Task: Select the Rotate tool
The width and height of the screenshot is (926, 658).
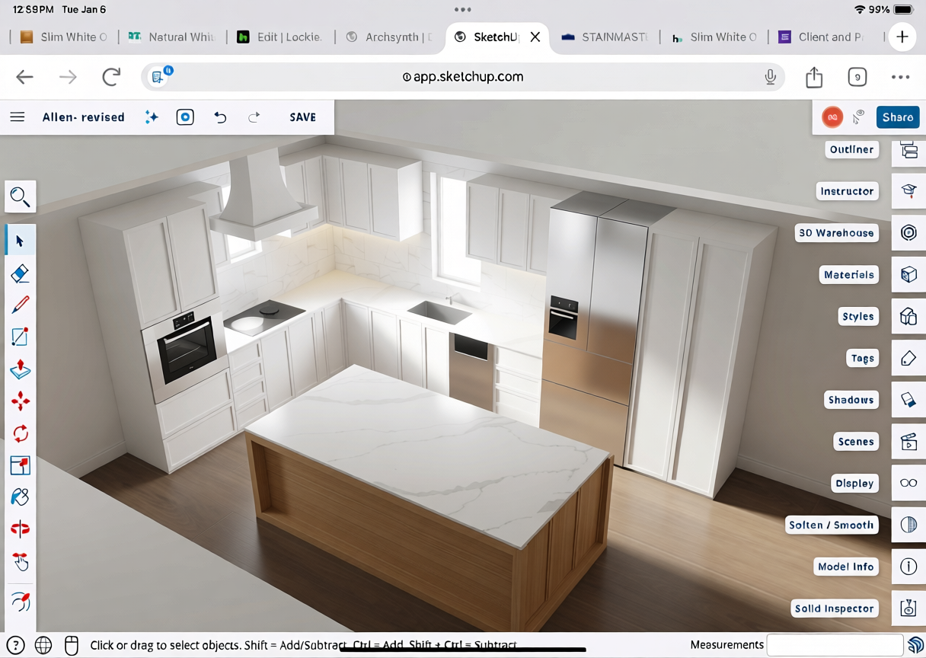Action: pyautogui.click(x=21, y=433)
